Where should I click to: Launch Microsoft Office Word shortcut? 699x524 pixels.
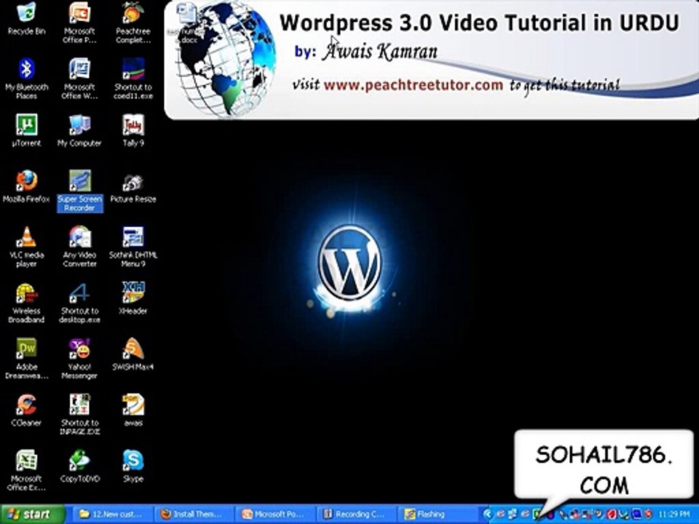(79, 79)
